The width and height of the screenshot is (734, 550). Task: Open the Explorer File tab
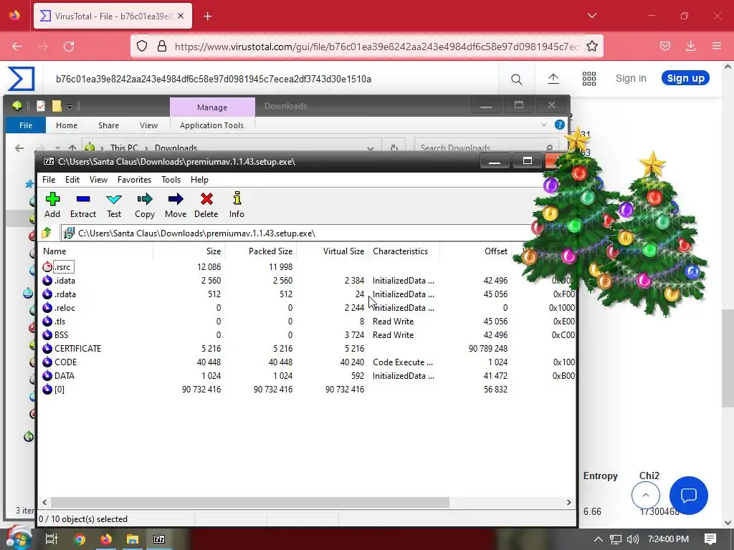pyautogui.click(x=26, y=125)
